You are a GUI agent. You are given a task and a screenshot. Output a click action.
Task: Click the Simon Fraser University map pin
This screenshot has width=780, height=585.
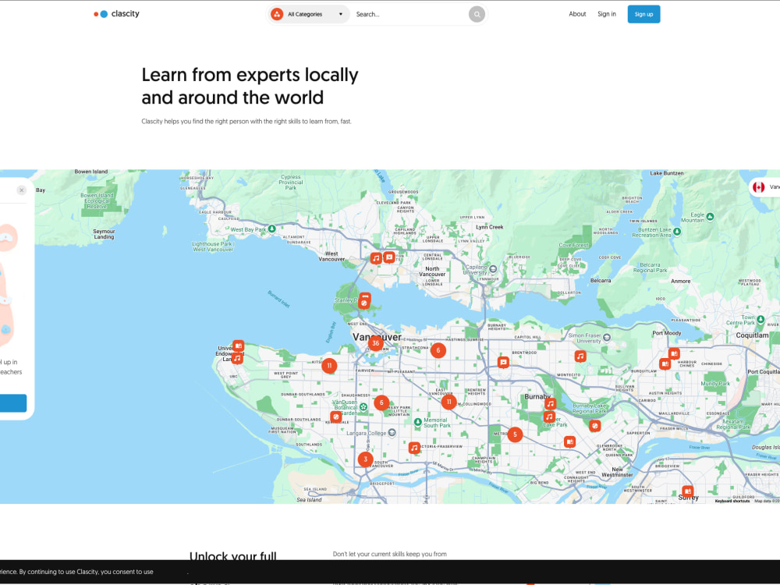(x=606, y=338)
